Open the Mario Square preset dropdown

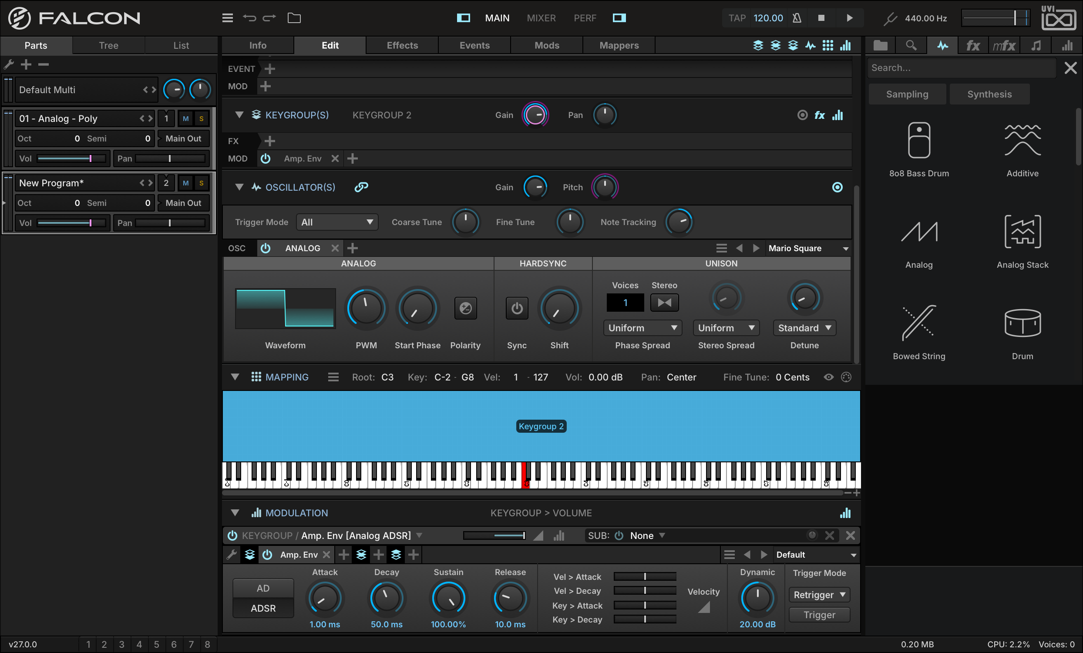pyautogui.click(x=808, y=248)
